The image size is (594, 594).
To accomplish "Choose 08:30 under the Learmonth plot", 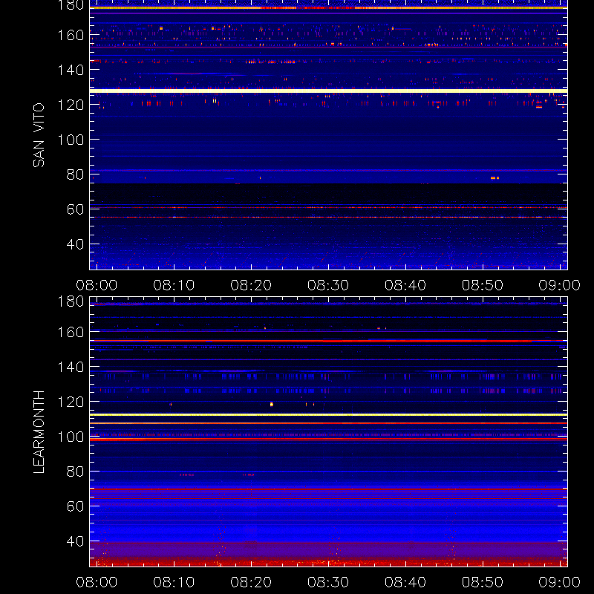I will click(328, 582).
